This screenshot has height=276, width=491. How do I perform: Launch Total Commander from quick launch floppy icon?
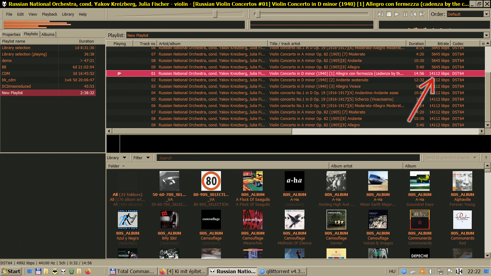tap(38, 271)
